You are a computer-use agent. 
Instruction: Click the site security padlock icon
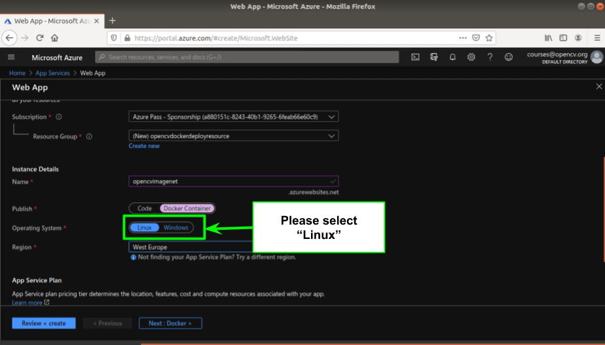pyautogui.click(x=127, y=38)
